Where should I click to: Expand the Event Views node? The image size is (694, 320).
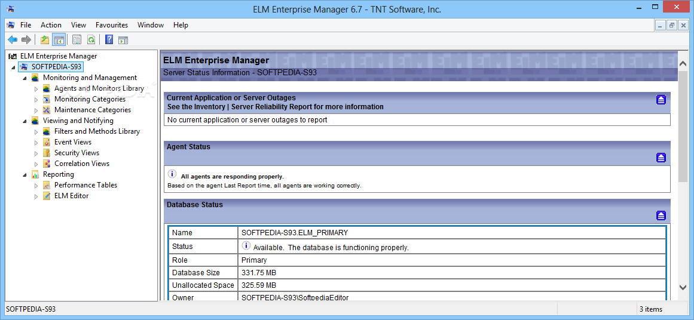(36, 142)
